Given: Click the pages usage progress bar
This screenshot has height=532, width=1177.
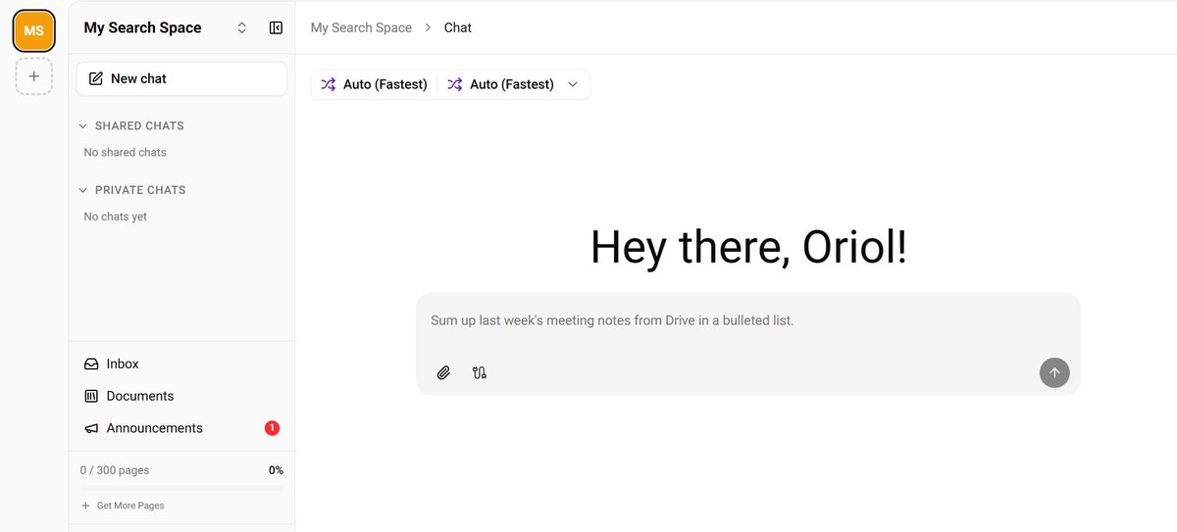Looking at the screenshot, I should click(x=181, y=487).
